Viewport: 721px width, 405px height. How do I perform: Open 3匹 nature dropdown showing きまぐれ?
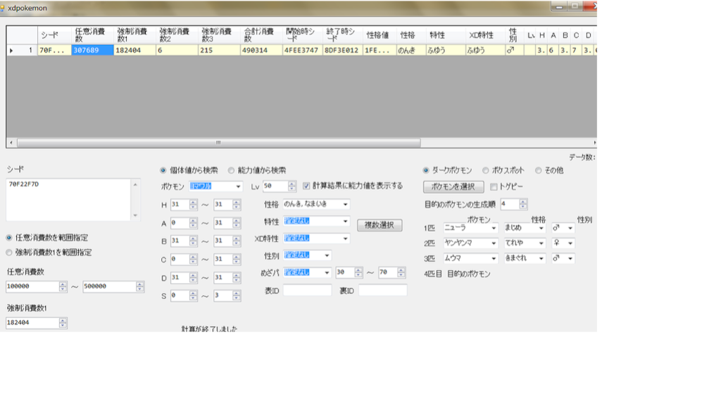click(541, 259)
